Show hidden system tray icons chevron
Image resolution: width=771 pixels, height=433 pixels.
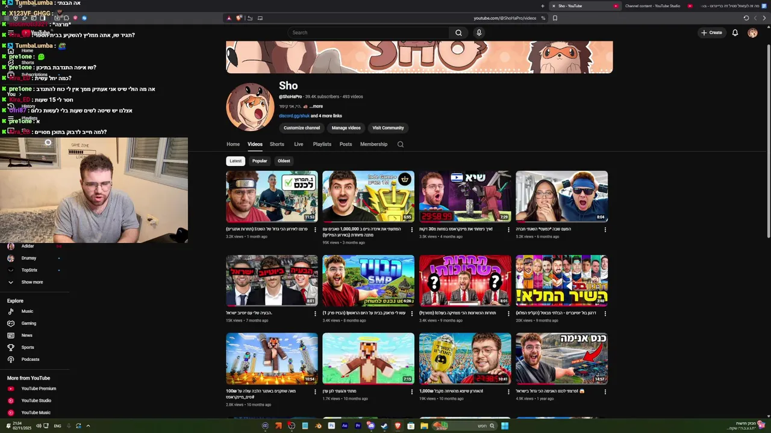[88, 426]
